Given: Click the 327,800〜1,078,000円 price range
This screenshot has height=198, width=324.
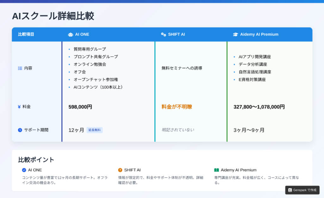Looking at the screenshot, I should pos(259,107).
